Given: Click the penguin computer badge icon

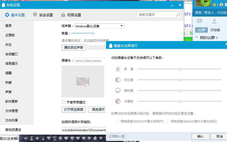Looking at the screenshot, I should [x=54, y=138].
